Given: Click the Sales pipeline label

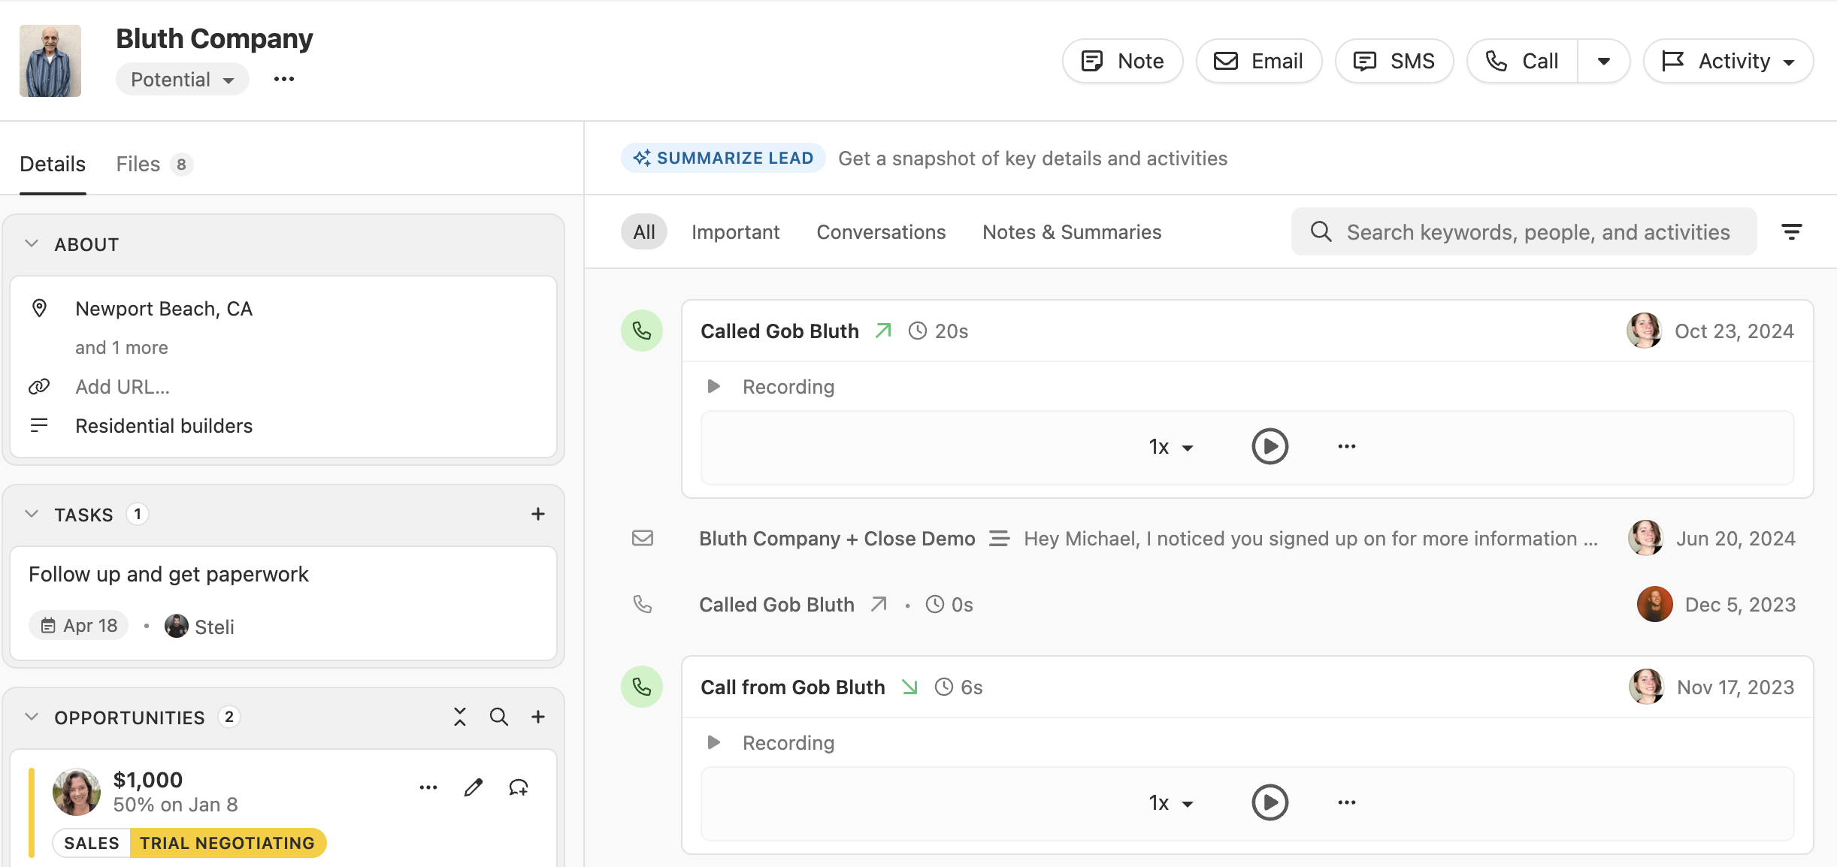Looking at the screenshot, I should coord(92,843).
